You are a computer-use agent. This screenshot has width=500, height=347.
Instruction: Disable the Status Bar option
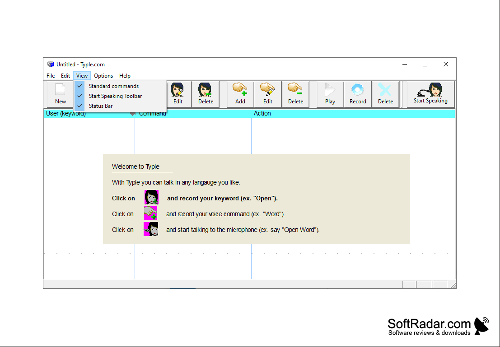[x=120, y=106]
